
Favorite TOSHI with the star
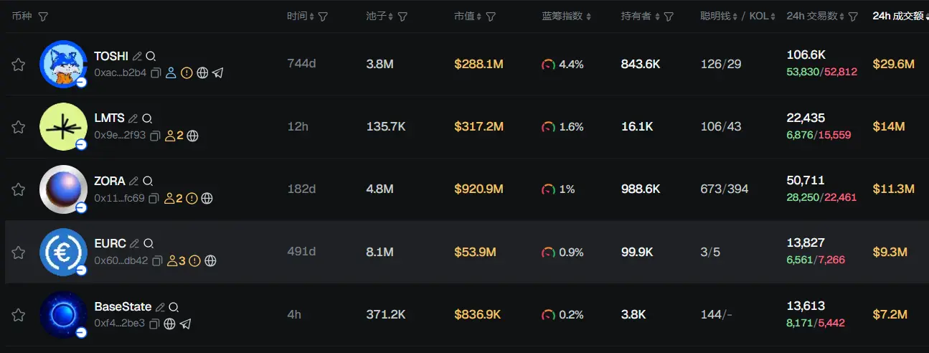[x=18, y=65]
